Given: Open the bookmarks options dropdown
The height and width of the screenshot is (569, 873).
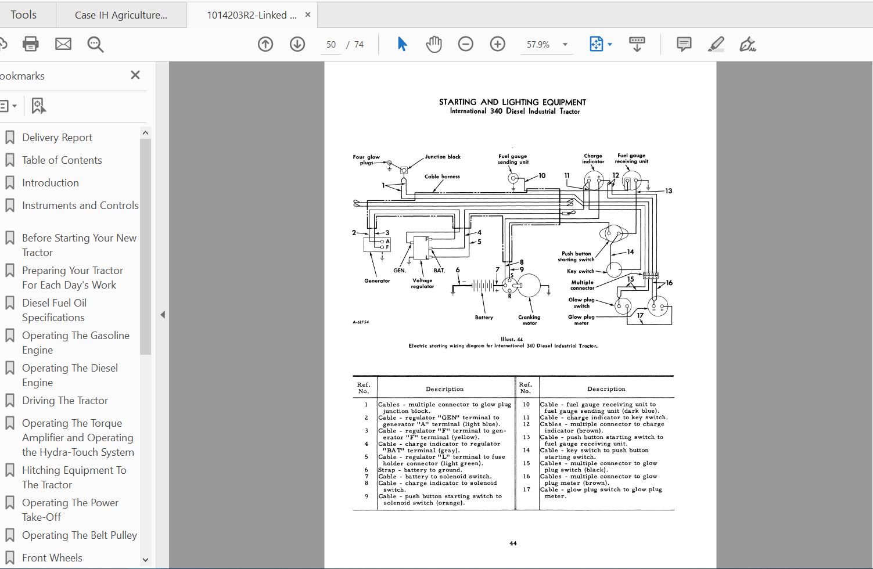Looking at the screenshot, I should (x=9, y=106).
